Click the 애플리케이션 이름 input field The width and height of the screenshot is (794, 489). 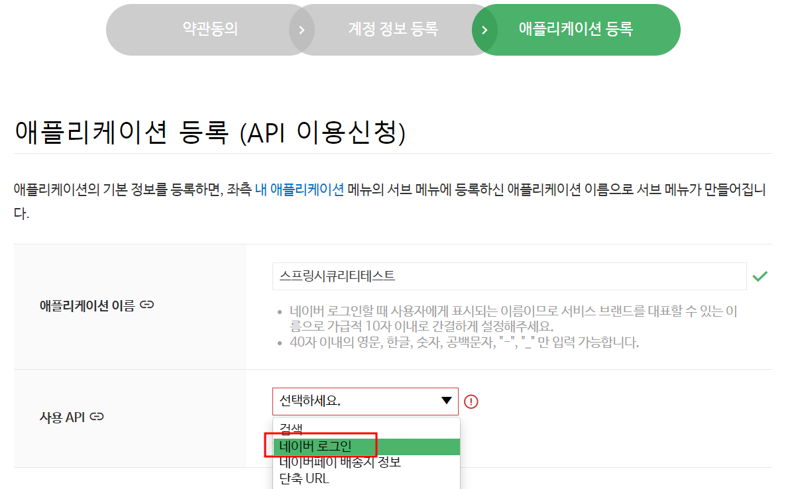pyautogui.click(x=510, y=276)
